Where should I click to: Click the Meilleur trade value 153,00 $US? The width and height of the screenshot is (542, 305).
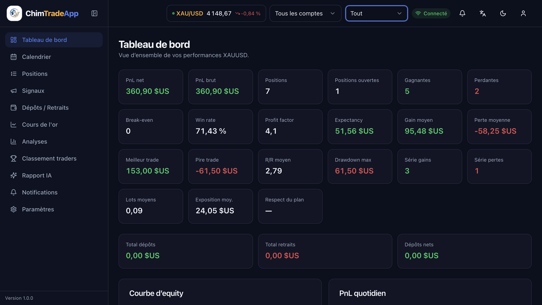(x=147, y=171)
